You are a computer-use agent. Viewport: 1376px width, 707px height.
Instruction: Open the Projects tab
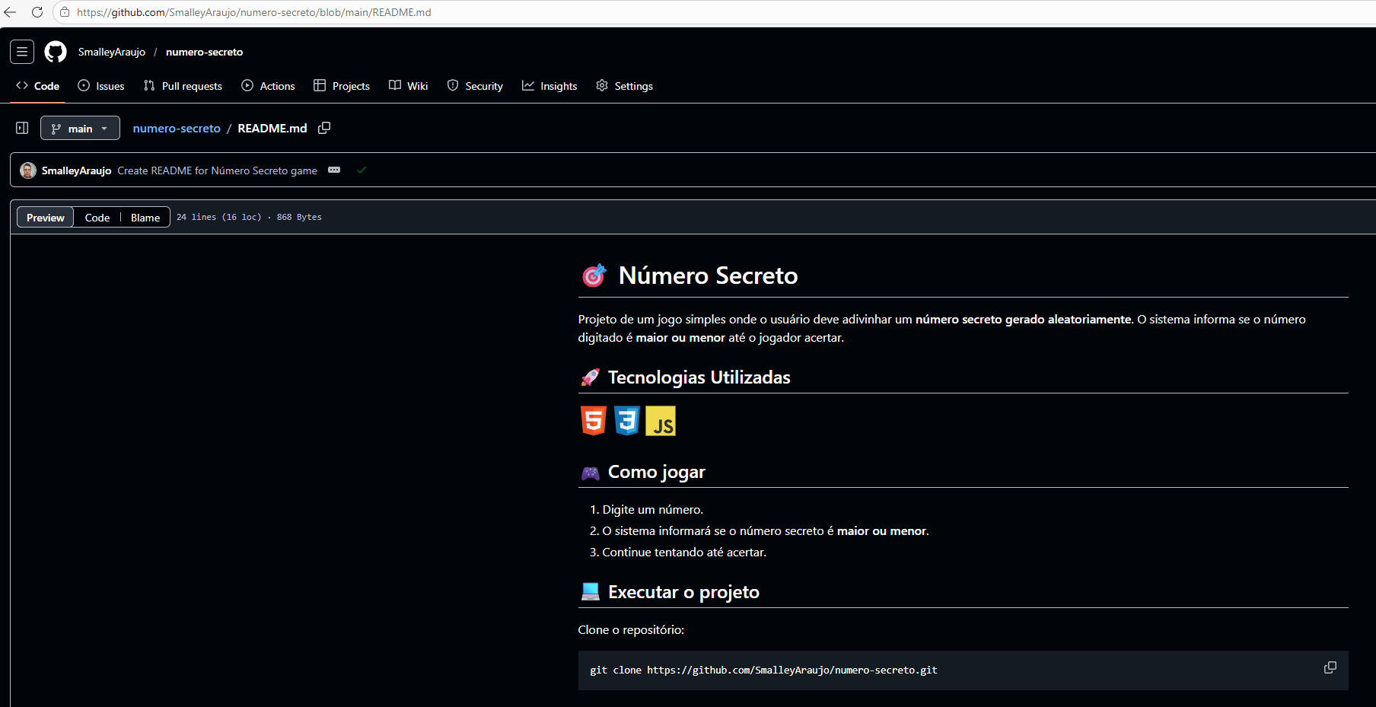(342, 86)
